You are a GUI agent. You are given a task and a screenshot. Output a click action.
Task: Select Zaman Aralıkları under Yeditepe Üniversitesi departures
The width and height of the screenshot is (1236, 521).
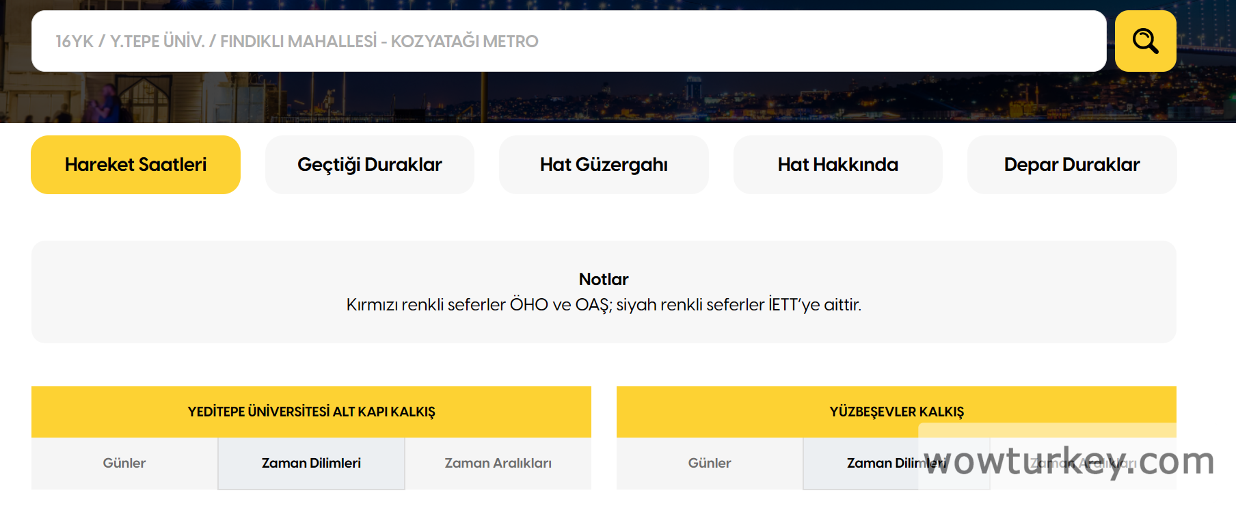click(498, 463)
